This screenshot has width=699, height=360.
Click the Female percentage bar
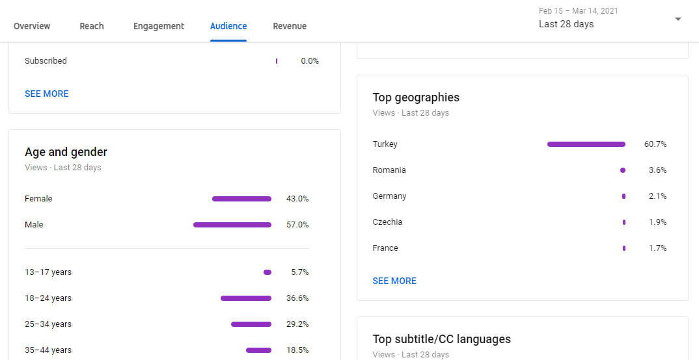click(241, 199)
